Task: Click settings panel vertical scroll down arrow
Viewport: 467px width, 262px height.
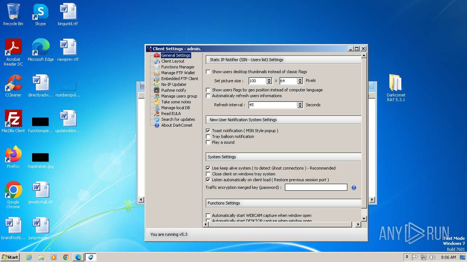Action: point(364,218)
